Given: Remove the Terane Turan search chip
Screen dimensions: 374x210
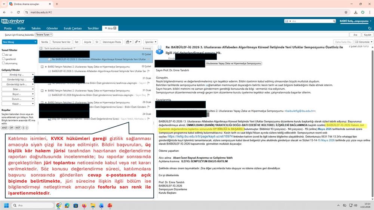Looking at the screenshot, I should pos(51,34).
